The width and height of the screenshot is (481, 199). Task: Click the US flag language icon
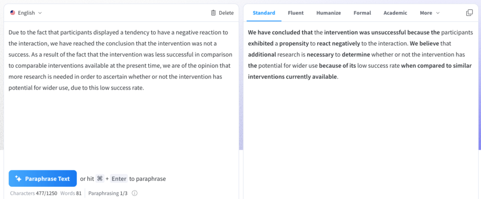point(12,13)
